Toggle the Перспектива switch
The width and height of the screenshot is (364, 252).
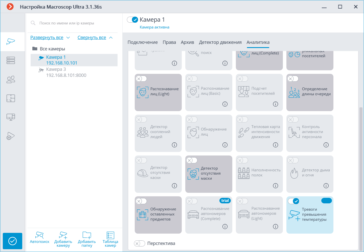coord(139,243)
